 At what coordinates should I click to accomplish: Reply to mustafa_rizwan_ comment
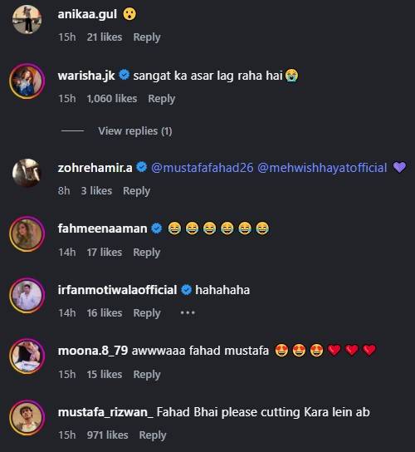tap(153, 435)
